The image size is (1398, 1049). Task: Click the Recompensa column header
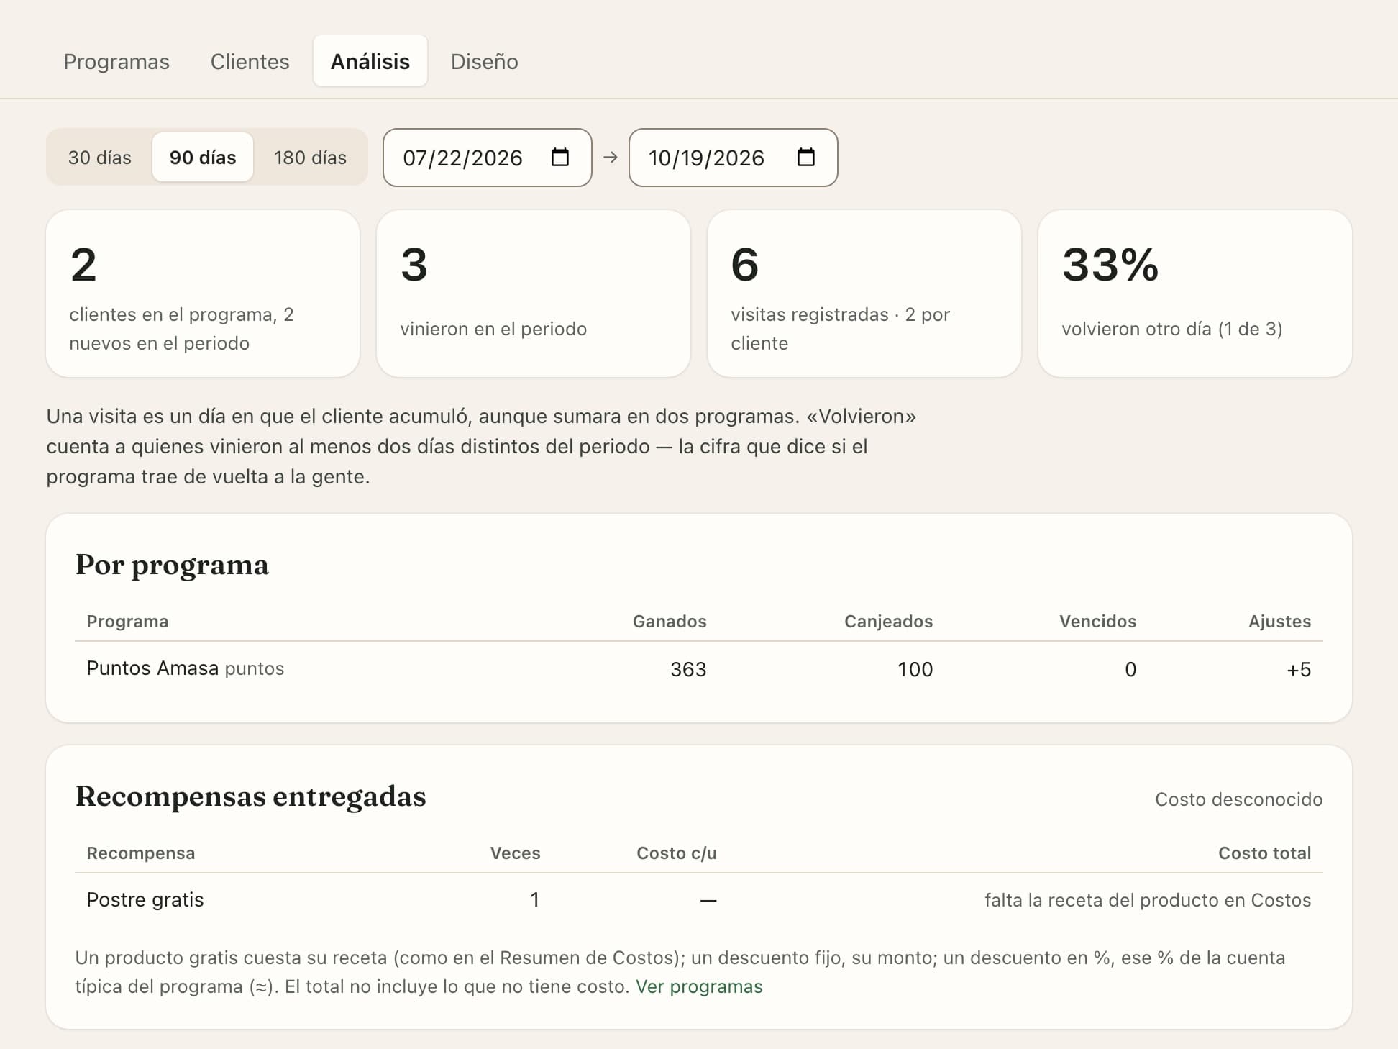coord(141,853)
